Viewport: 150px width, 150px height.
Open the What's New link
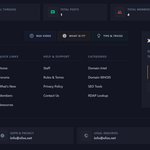tap(8, 86)
